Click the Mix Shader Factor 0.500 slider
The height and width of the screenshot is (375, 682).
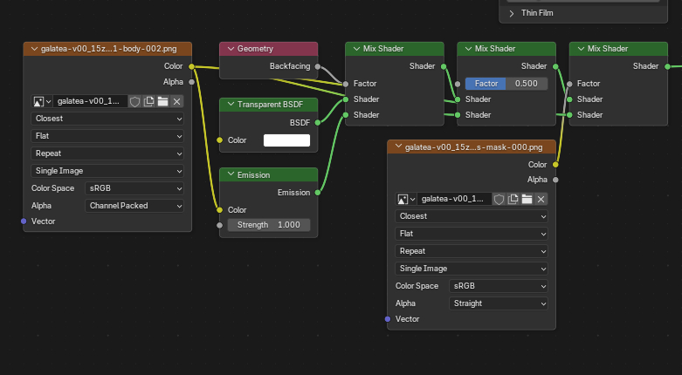click(506, 84)
